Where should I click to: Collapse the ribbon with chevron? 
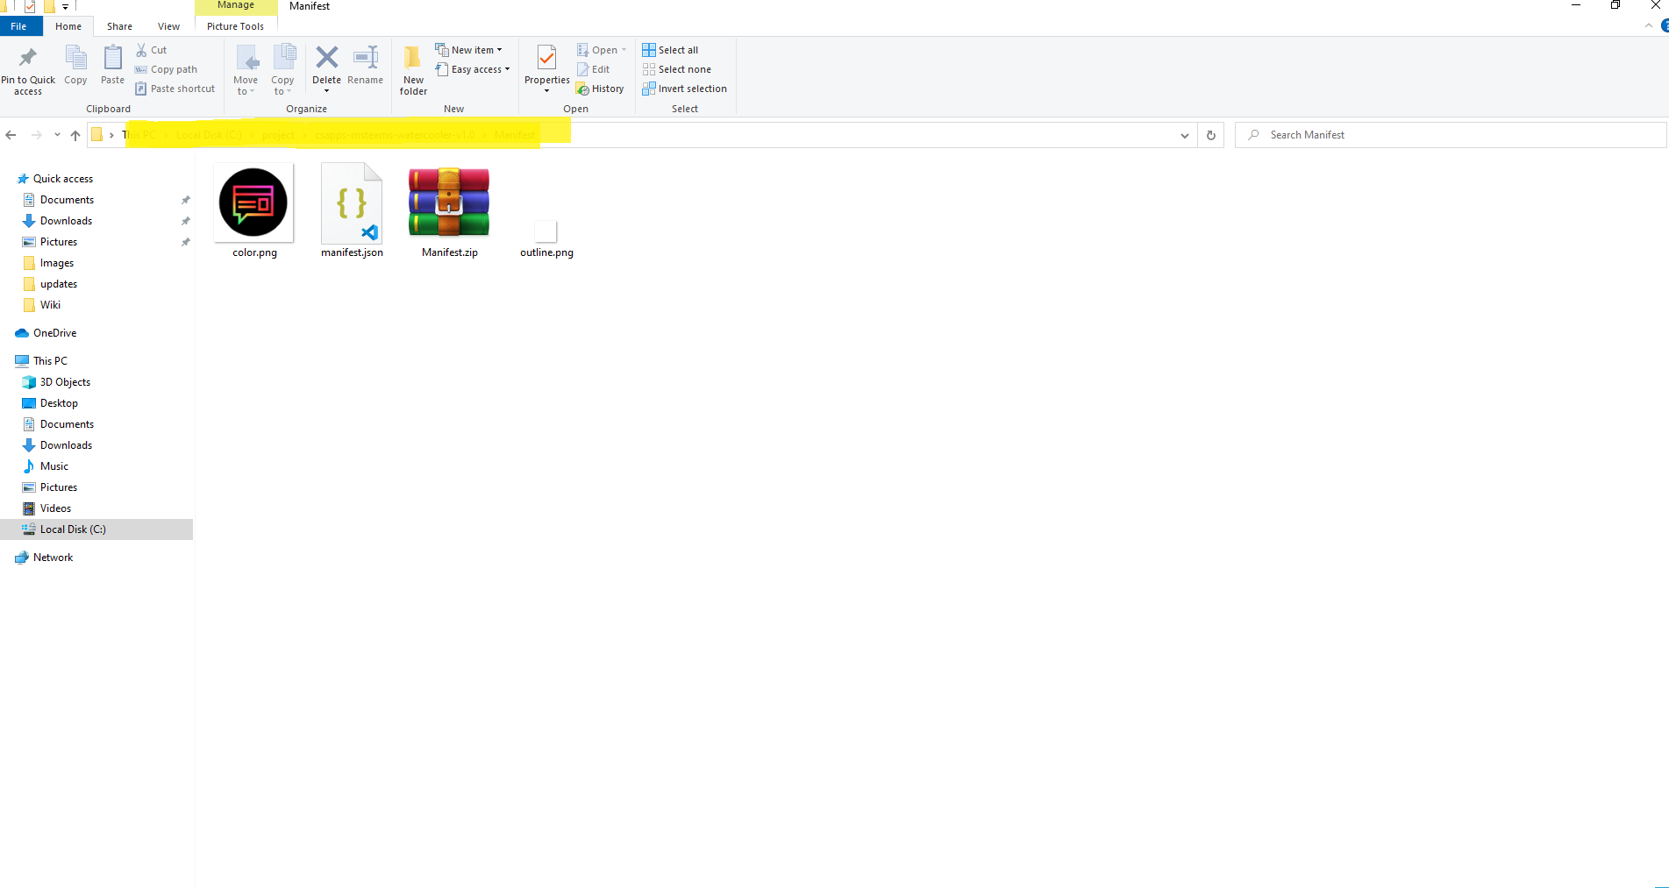1649,26
